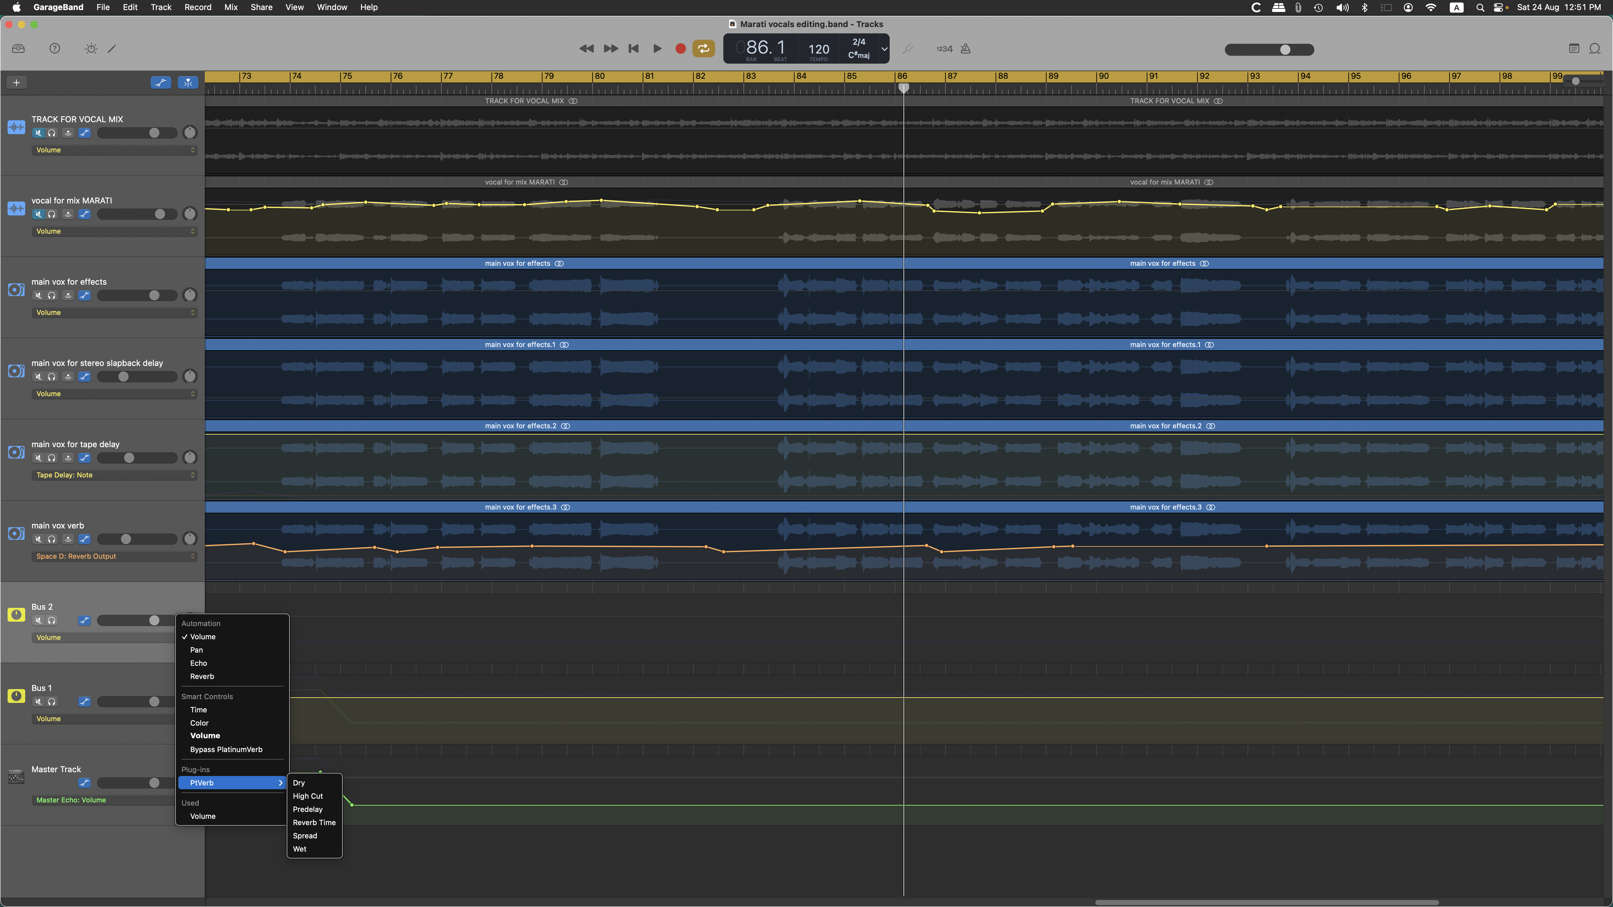Open the Library panel icon

(18, 49)
